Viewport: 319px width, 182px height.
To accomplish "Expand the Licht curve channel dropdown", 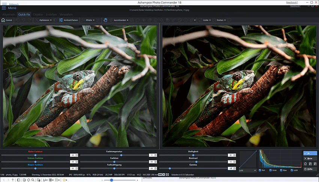I will (248, 170).
